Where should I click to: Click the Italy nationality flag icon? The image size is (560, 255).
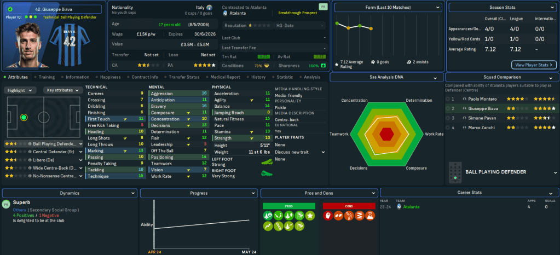click(209, 8)
